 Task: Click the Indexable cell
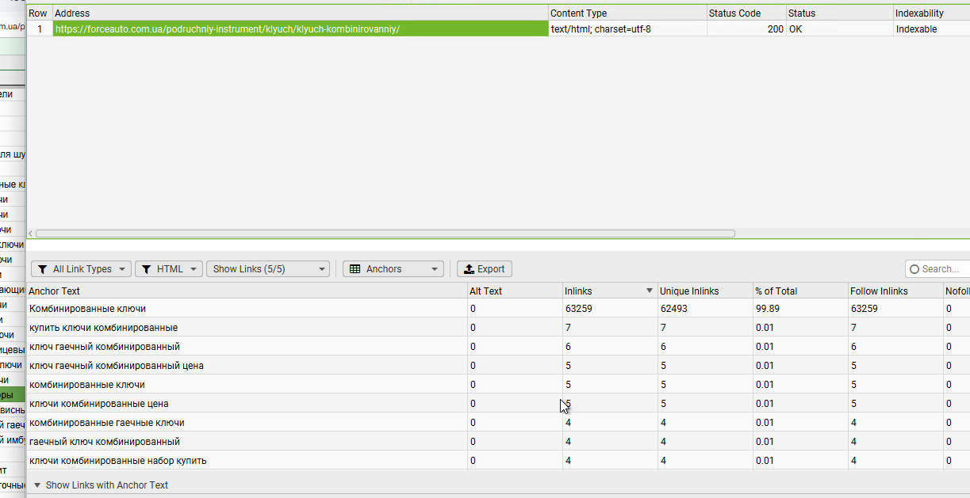[931, 29]
